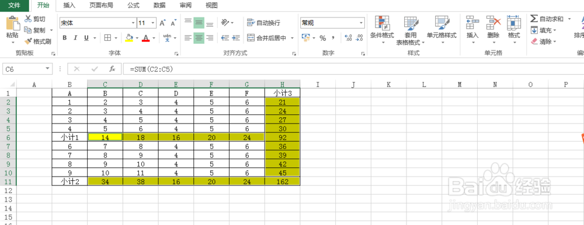Toggle left text alignment
The width and height of the screenshot is (584, 225).
(x=188, y=37)
